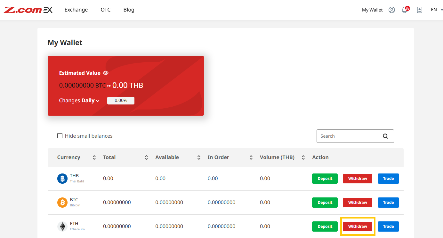Click Trade for BTC

[388, 203]
